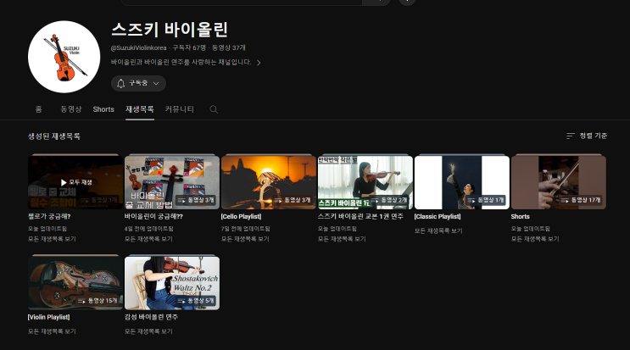Click the Shorts playlist title text
Screen dimensions: 630x350
coord(521,216)
